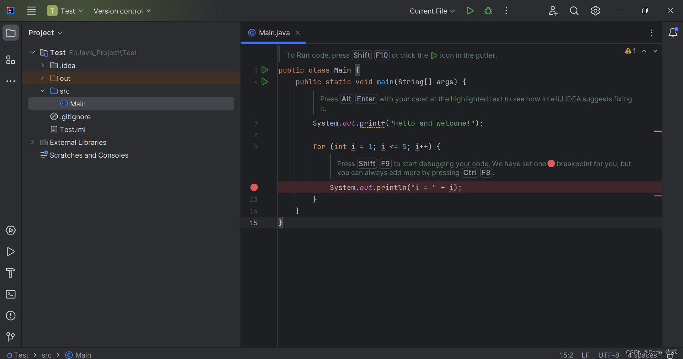This screenshot has width=683, height=359.
Task: Close the Main.java tab
Action: [298, 33]
